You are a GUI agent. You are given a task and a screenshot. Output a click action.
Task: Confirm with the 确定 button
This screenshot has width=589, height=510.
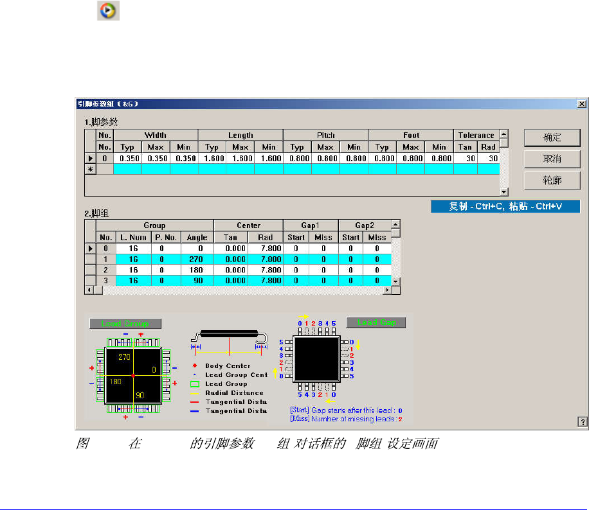point(552,137)
